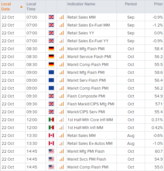Click the Prior column header

(x=158, y=4)
